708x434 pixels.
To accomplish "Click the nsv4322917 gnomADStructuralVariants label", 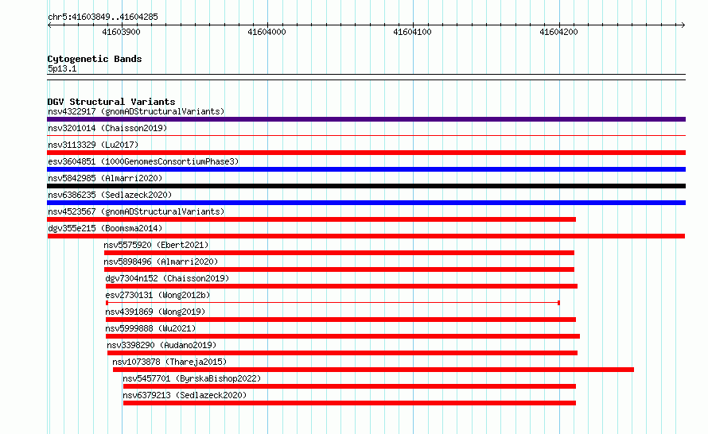I will tap(136, 111).
